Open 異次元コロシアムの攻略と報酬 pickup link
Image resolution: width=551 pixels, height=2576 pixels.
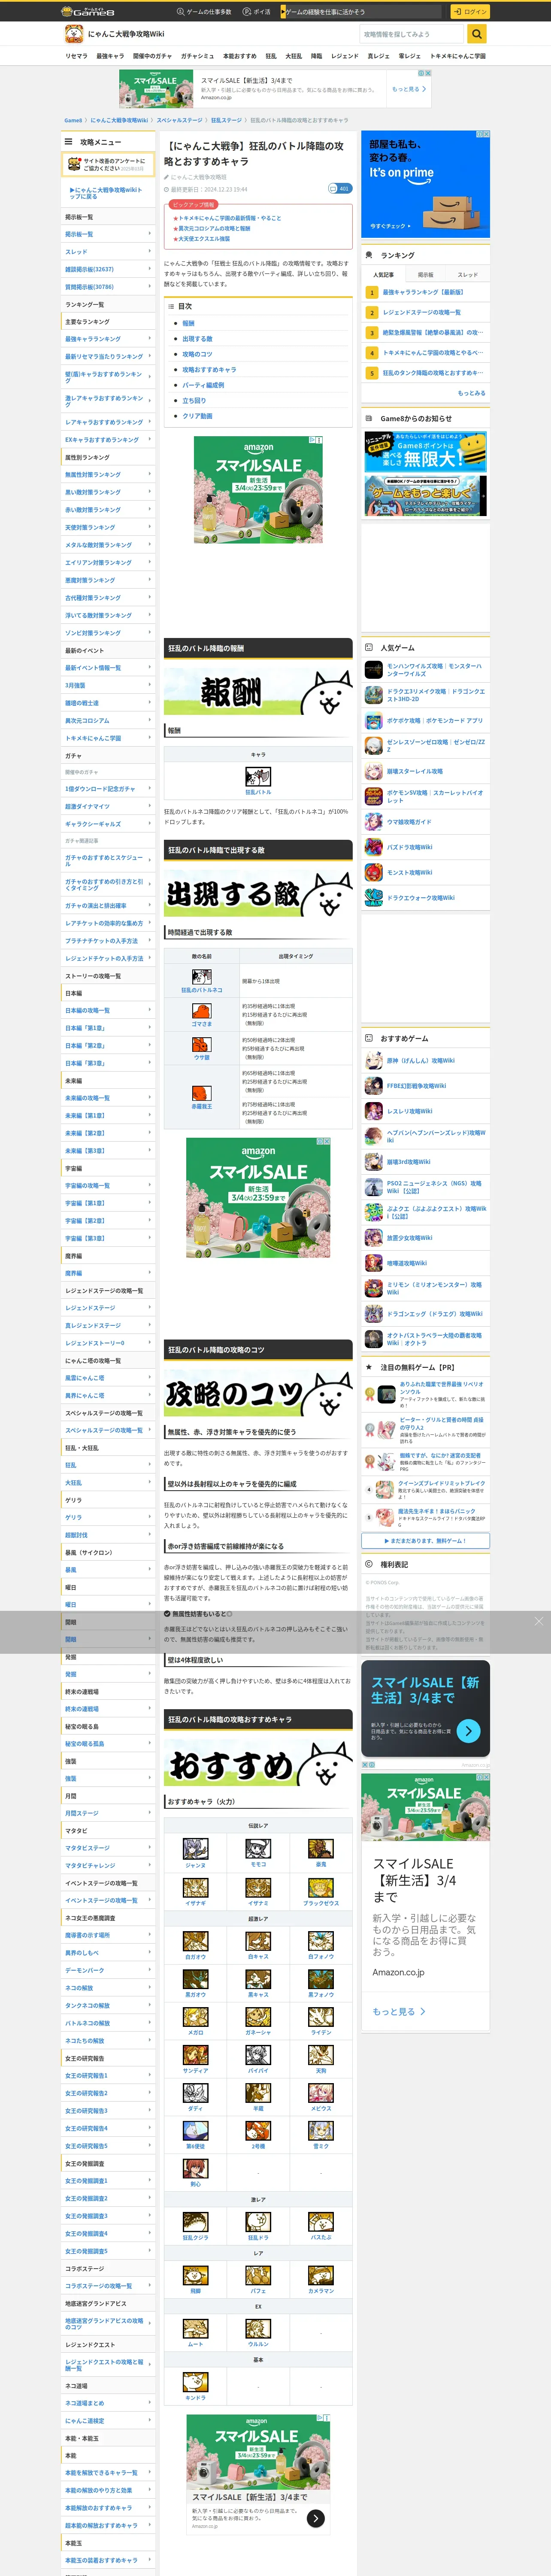214,228
